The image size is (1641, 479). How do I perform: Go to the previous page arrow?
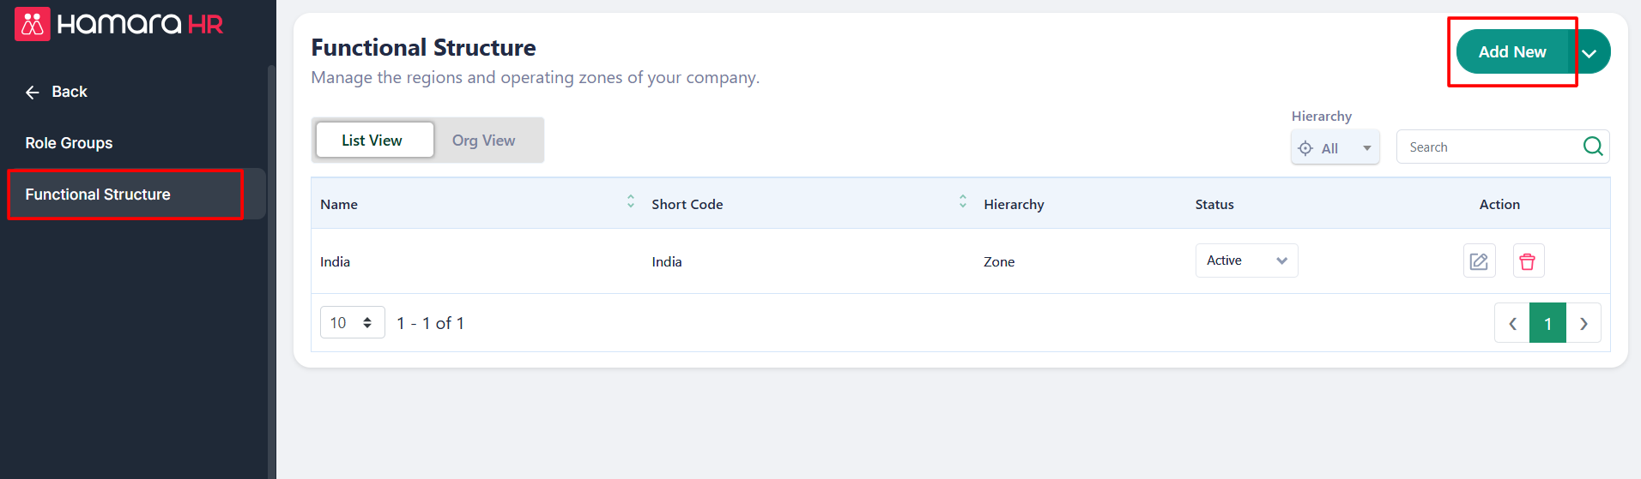point(1512,323)
